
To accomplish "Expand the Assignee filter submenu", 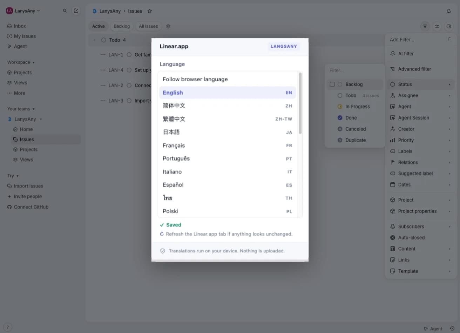I will click(x=421, y=96).
